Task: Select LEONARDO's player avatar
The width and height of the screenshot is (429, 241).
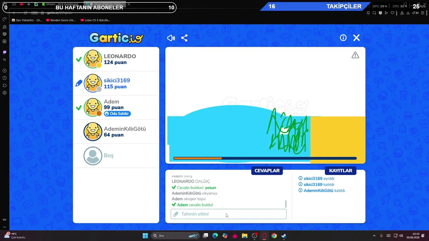Action: click(93, 59)
